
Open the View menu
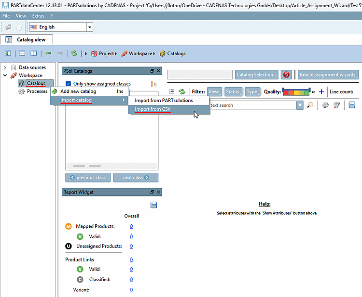pos(21,16)
